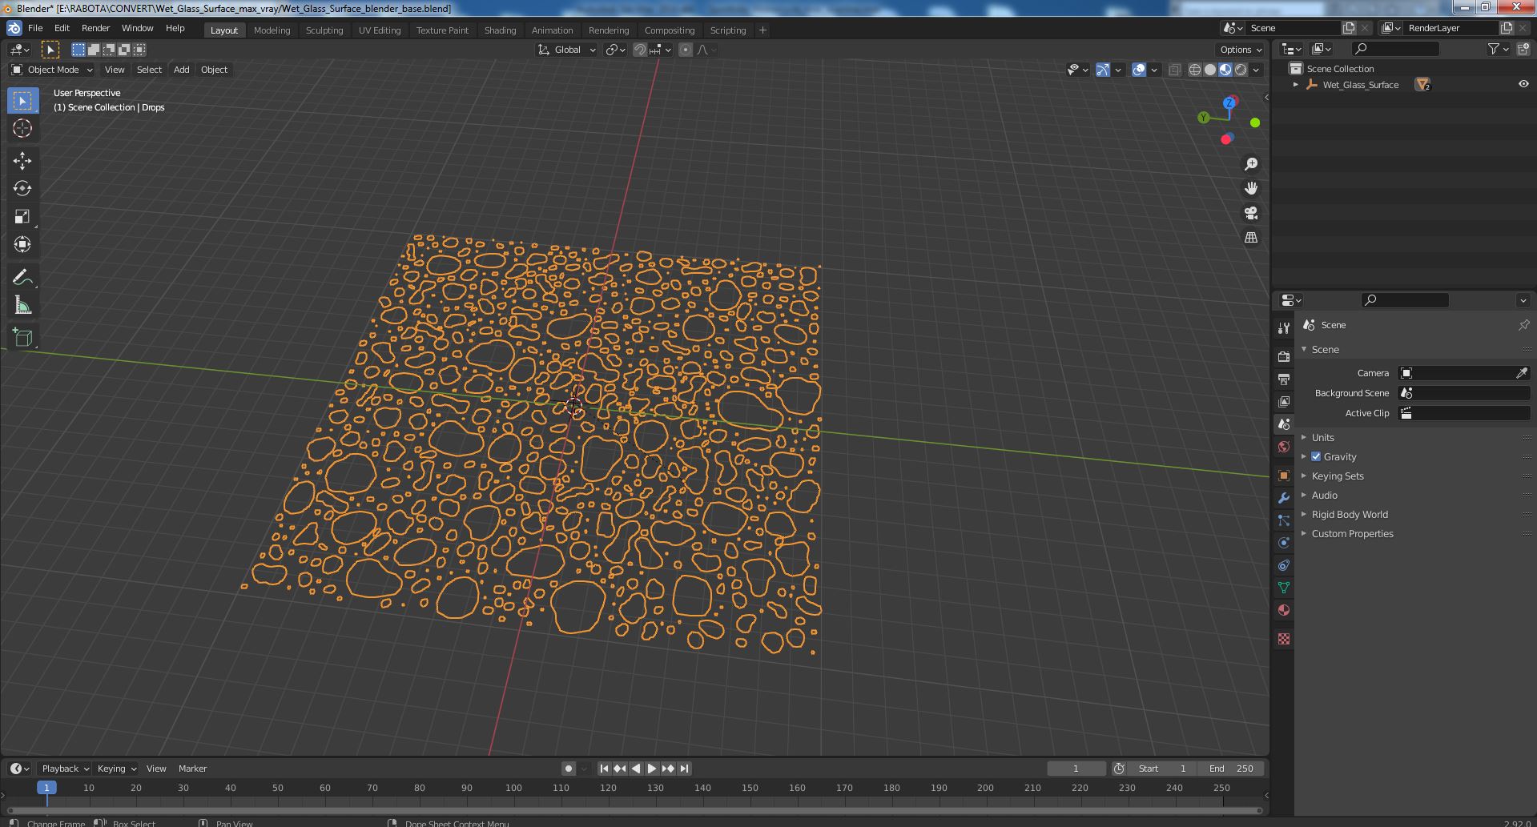Switch to rendered viewport shading
Screen dimensions: 1537x827
pos(1241,70)
